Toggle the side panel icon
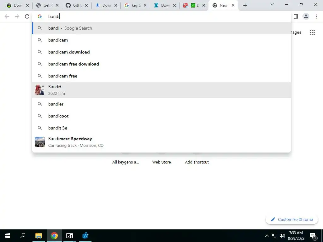323x242 pixels. tap(296, 16)
